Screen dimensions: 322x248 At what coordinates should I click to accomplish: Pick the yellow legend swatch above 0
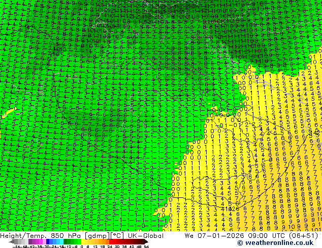[83, 241]
